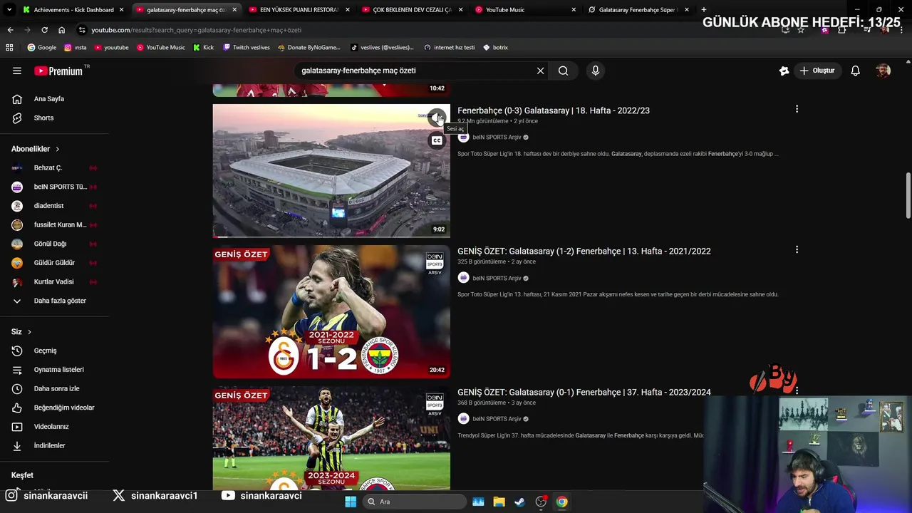Open more options for Galatasaray (0-1) Fenerbahçe video
The image size is (912, 513).
pos(797,390)
